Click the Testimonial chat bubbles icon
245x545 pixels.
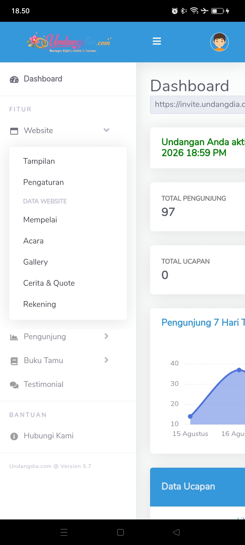click(x=14, y=385)
